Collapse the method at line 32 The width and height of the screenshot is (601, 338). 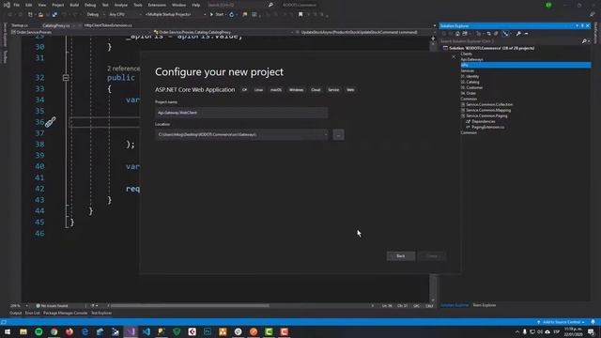click(x=66, y=78)
